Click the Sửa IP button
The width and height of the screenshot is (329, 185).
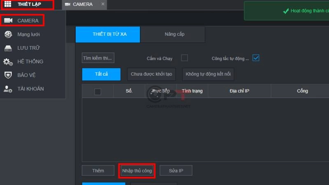(176, 171)
